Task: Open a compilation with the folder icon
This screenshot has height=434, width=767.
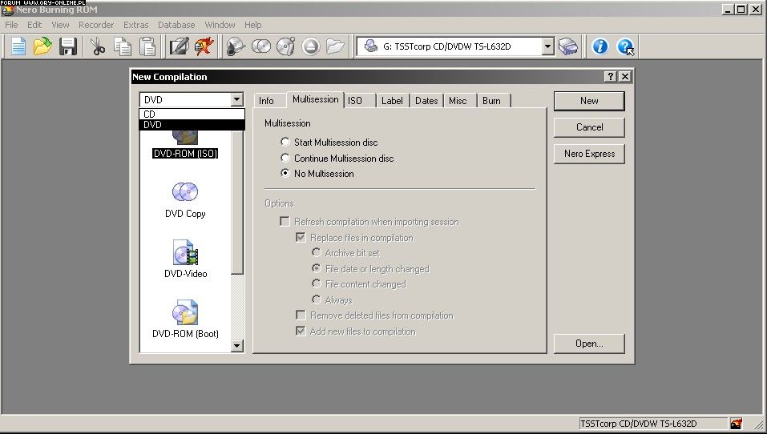Action: pos(42,46)
